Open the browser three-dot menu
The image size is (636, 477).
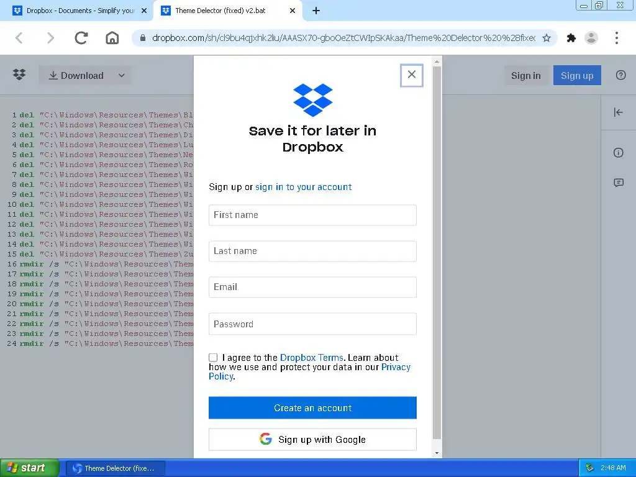[617, 38]
